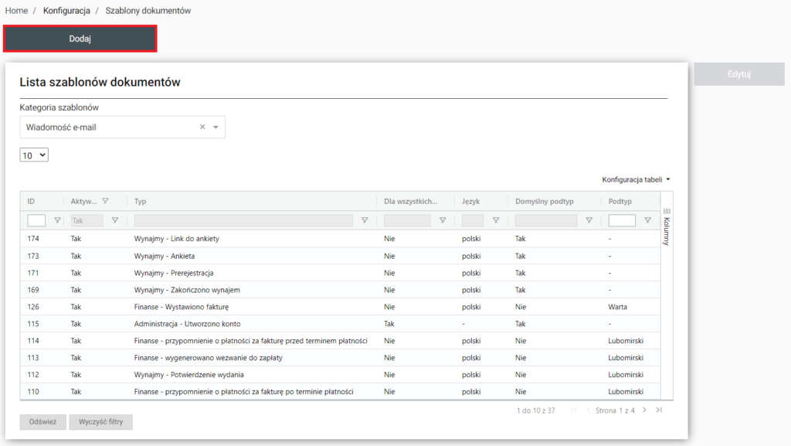Open Domyślny podtyp column filter funnel
This screenshot has width=791, height=446.
coord(589,220)
